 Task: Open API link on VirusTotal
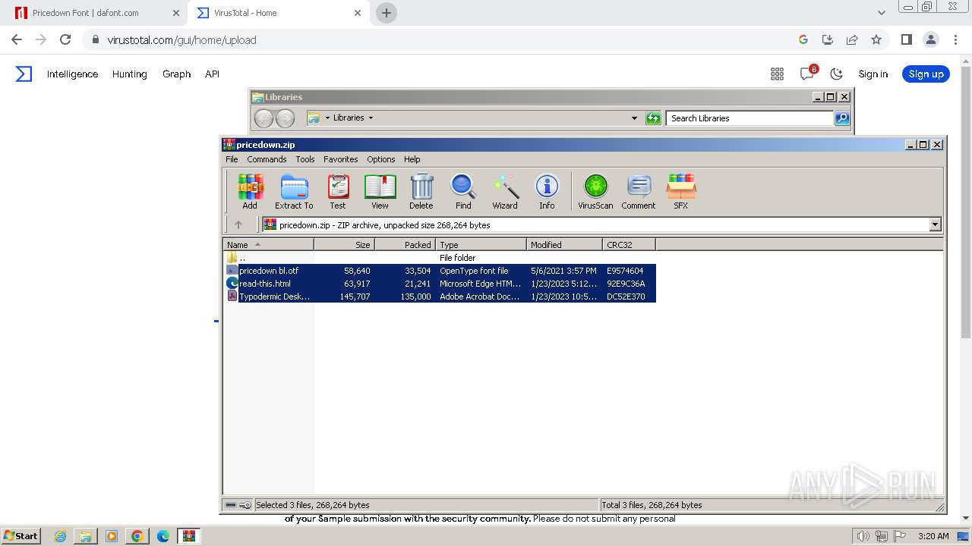point(212,74)
